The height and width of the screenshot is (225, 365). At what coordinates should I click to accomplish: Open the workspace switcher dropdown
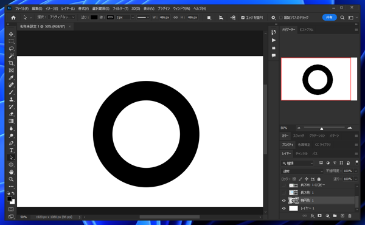point(352,18)
